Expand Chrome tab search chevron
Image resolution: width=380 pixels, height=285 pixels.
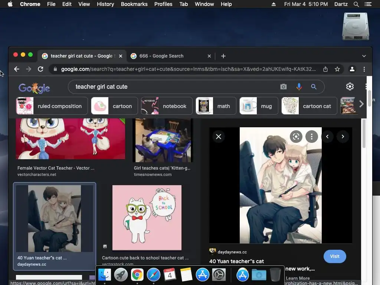tap(364, 56)
